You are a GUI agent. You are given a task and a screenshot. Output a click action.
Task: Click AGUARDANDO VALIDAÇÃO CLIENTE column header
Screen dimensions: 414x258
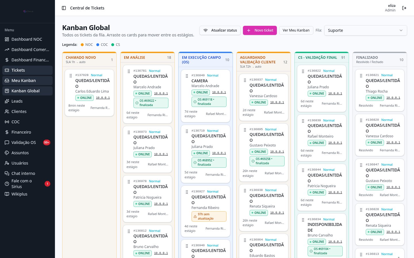coord(264,62)
